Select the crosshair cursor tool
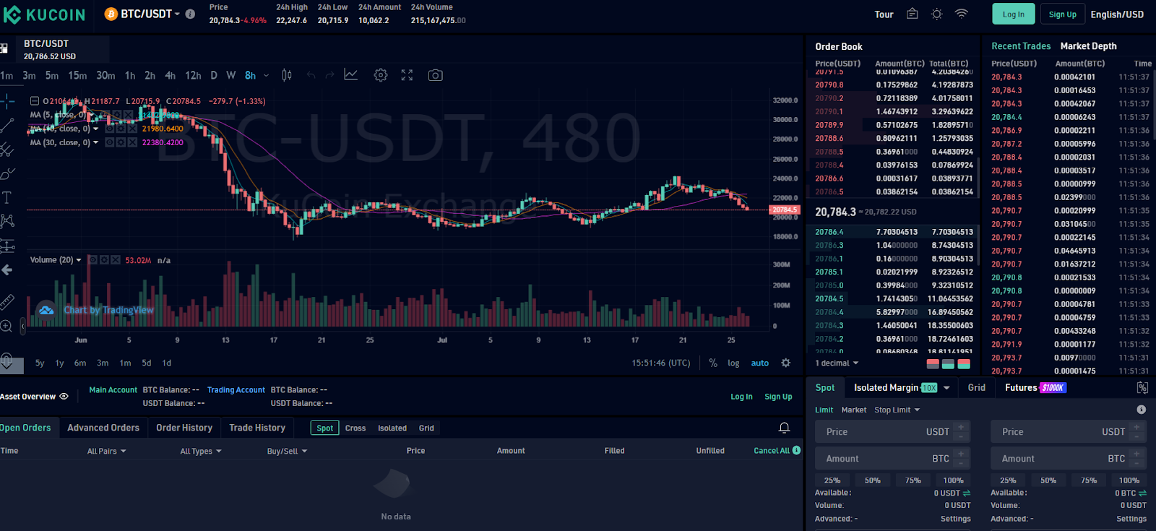 7,101
